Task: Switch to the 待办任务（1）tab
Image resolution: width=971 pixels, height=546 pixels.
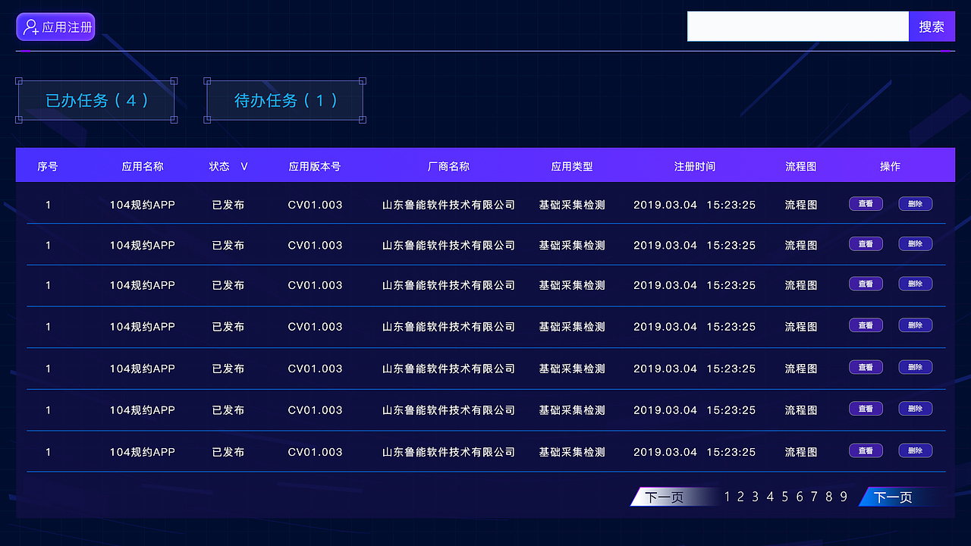Action: coord(284,99)
